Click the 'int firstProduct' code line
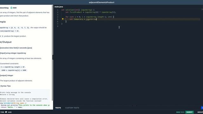The height and width of the screenshot is (114, 203). coord(91,12)
